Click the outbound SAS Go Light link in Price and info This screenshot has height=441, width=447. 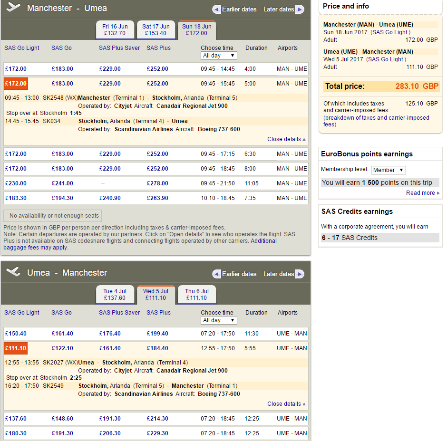[390, 32]
